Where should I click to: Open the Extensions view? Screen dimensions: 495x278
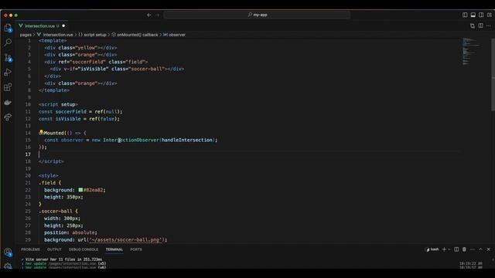[8, 87]
